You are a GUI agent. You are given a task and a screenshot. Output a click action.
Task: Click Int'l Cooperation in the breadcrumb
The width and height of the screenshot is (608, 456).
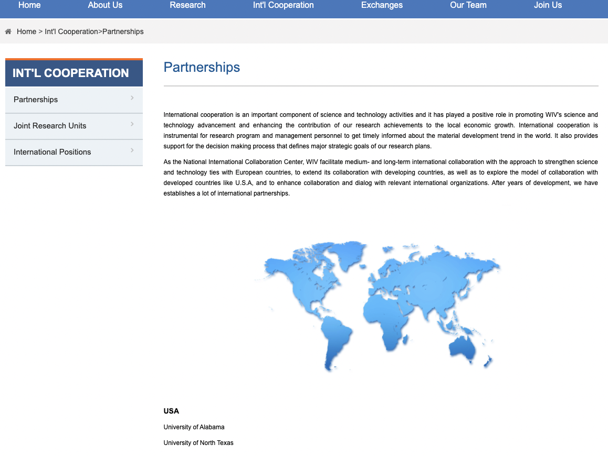71,31
